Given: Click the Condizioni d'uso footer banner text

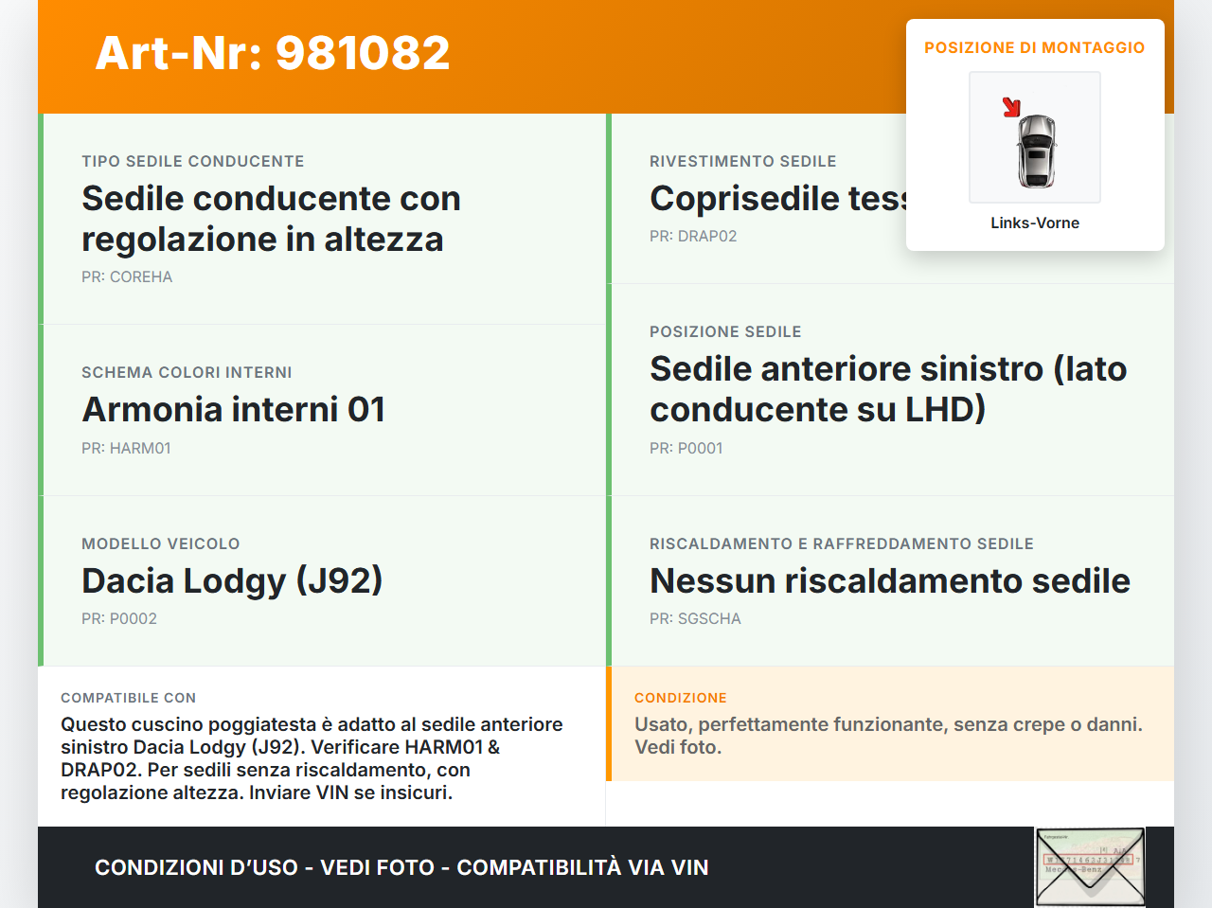Looking at the screenshot, I should 401,867.
